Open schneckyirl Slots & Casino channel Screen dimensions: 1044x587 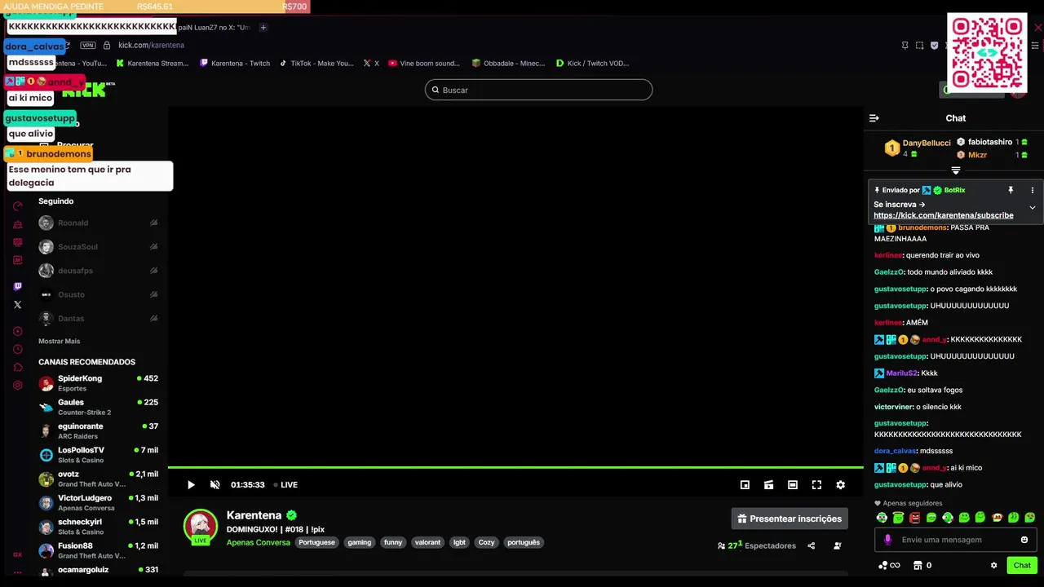(x=98, y=527)
